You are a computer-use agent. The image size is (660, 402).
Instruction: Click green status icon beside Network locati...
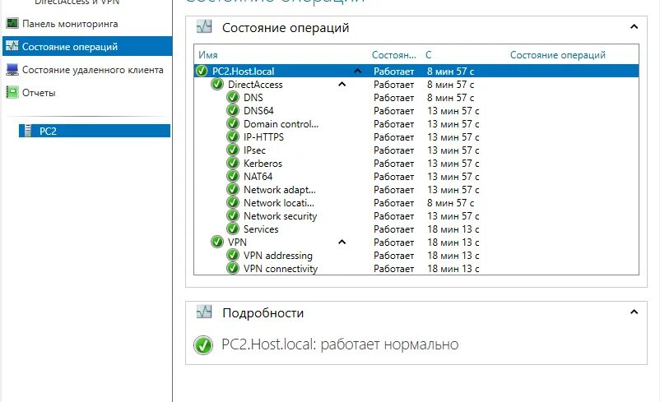233,202
